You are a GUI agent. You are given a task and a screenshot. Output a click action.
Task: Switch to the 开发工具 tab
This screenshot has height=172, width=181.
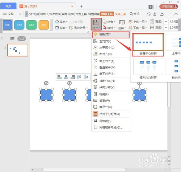81,14
